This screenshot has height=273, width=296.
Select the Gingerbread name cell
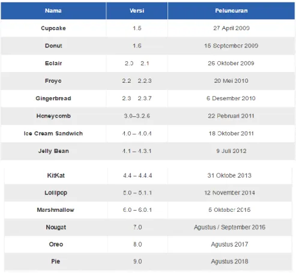tap(53, 98)
